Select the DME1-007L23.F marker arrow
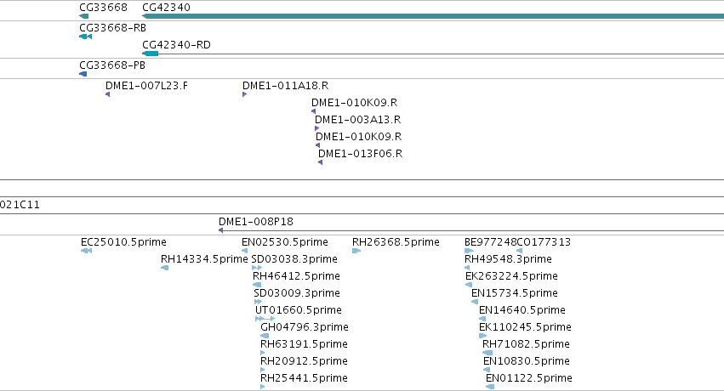The width and height of the screenshot is (724, 391). point(107,94)
